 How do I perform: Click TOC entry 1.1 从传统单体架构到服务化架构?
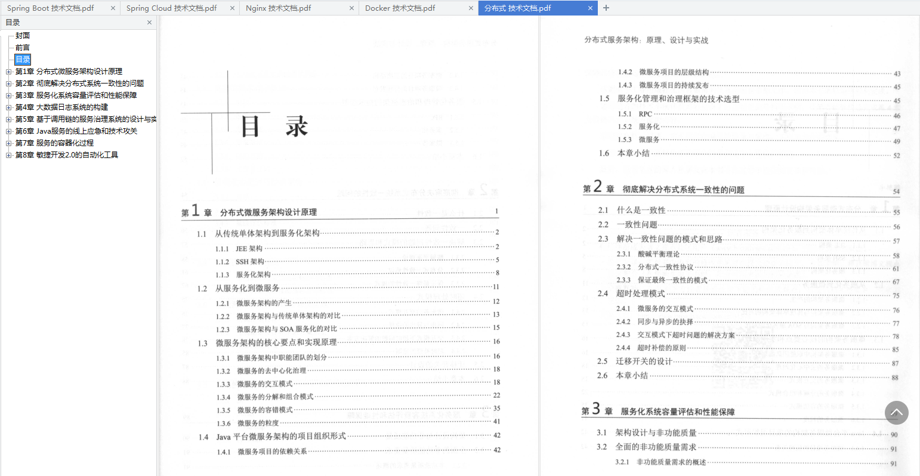[348, 233]
